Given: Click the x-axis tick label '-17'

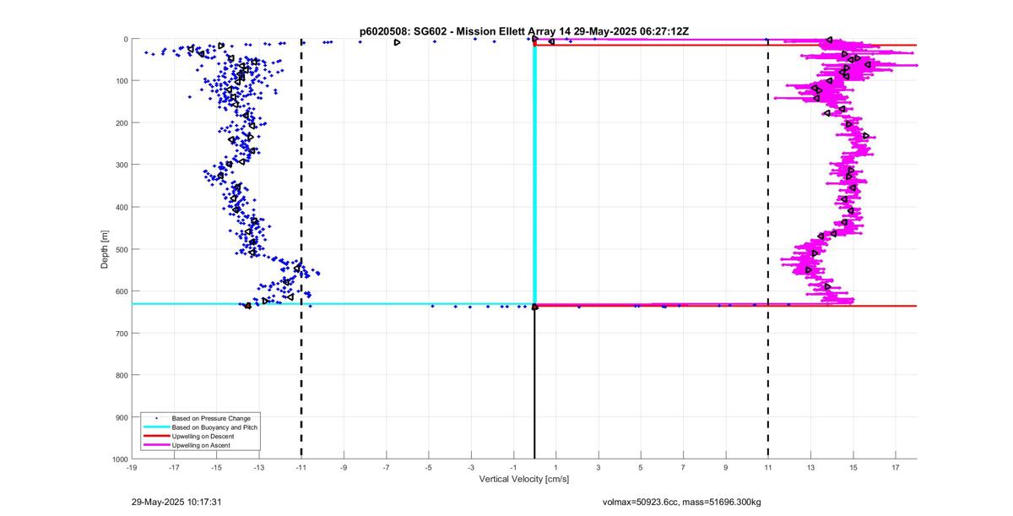Looking at the screenshot, I should [x=174, y=467].
